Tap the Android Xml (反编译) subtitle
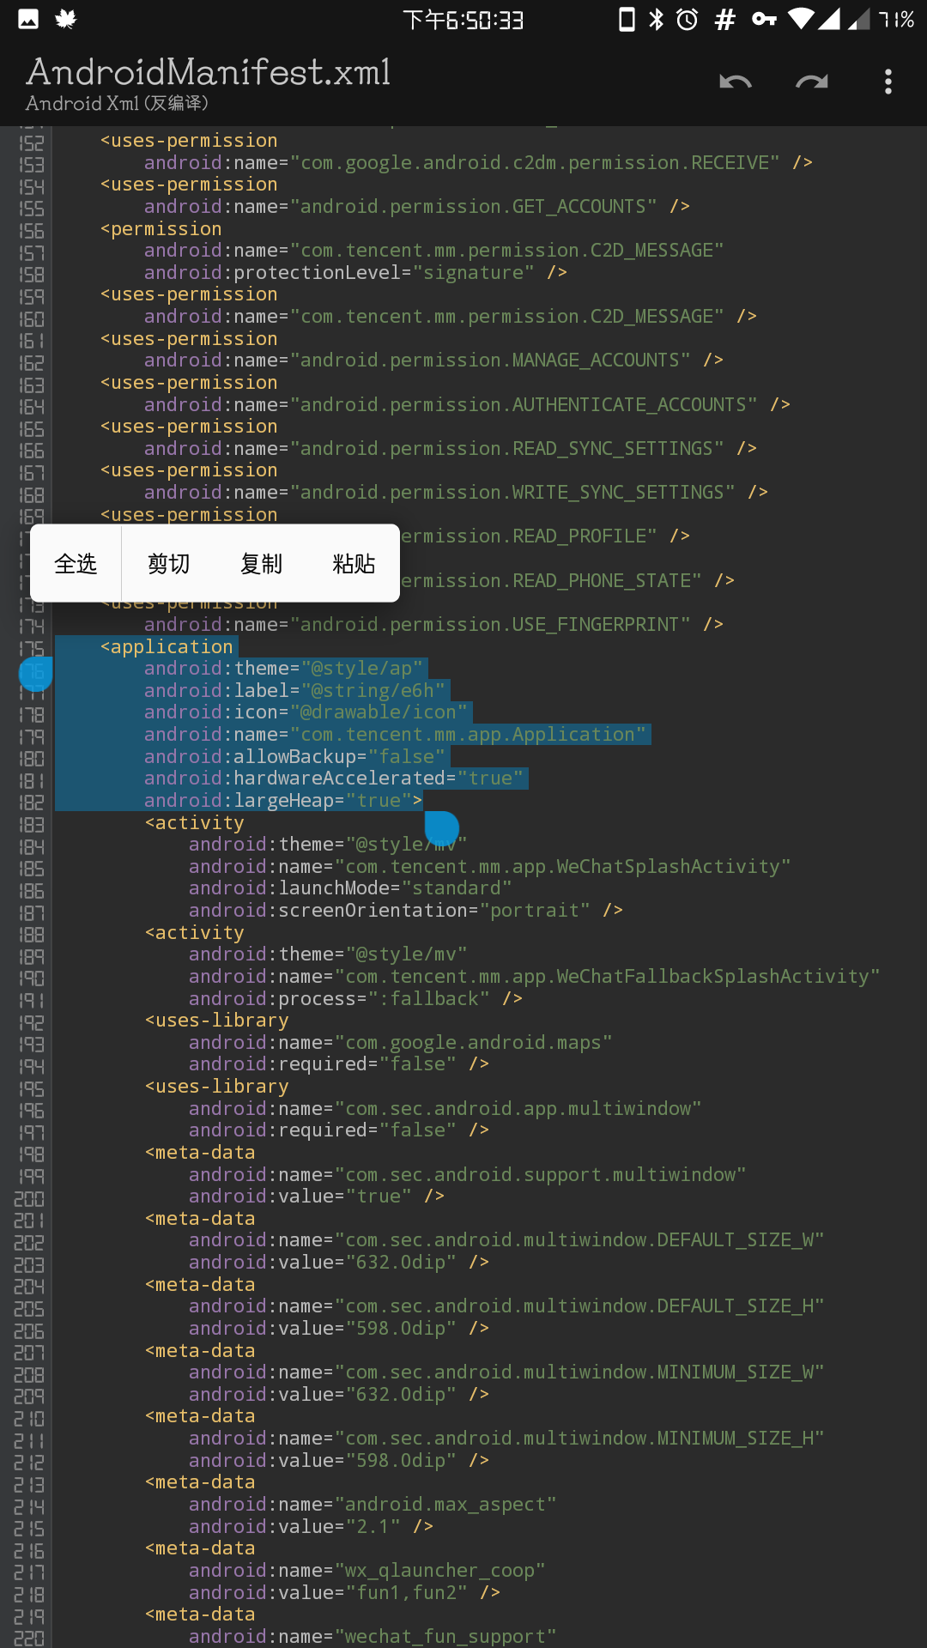927x1648 pixels. tap(117, 104)
